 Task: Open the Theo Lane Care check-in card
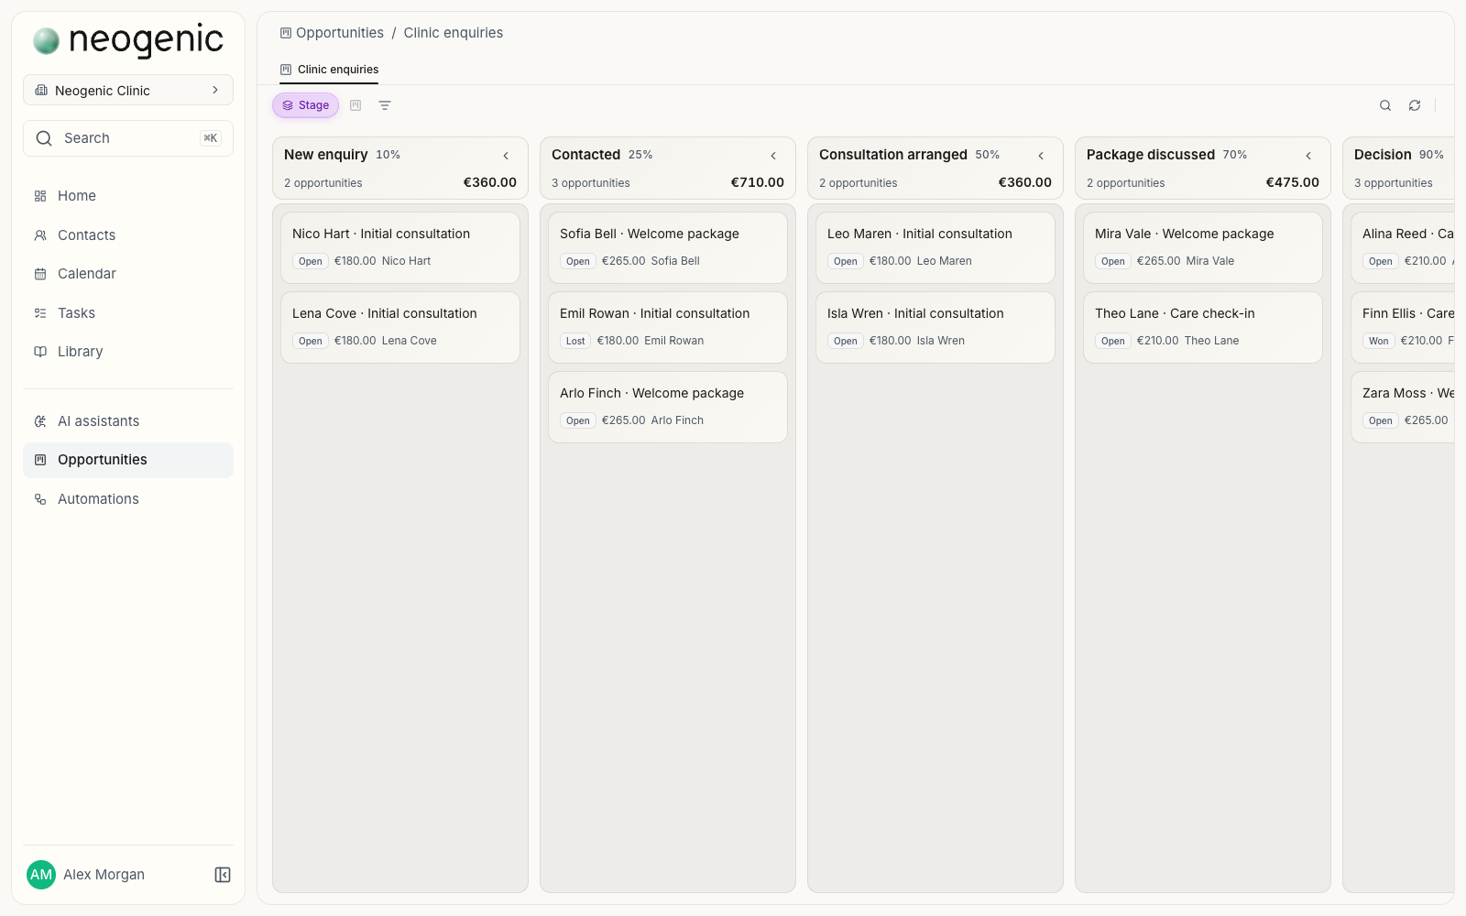(1203, 327)
